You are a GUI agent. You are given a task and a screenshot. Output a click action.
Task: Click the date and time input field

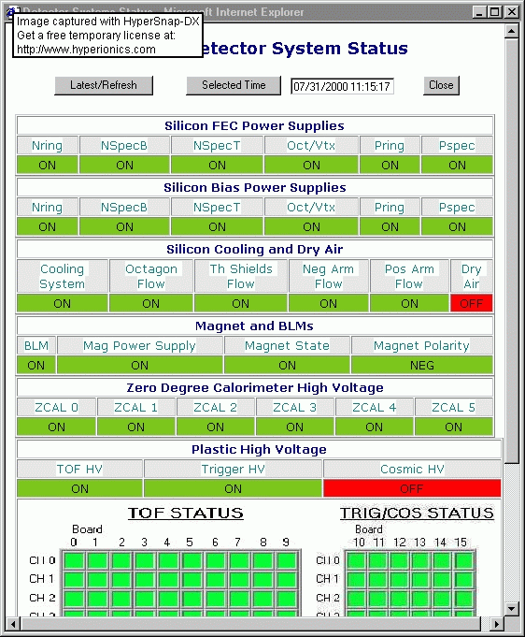click(342, 86)
